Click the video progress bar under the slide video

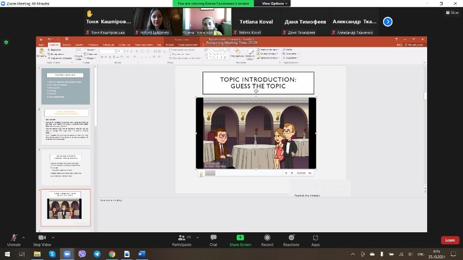[x=243, y=173]
